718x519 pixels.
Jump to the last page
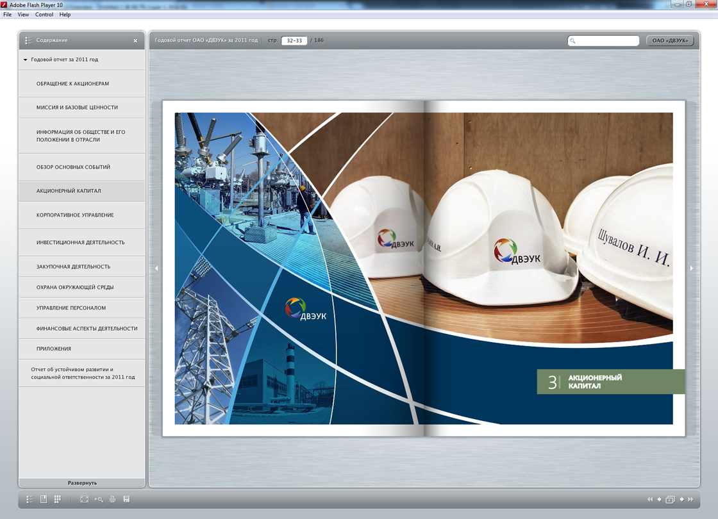690,499
